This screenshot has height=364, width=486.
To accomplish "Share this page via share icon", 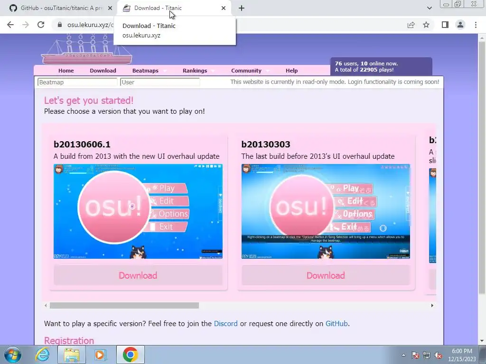I will click(411, 25).
